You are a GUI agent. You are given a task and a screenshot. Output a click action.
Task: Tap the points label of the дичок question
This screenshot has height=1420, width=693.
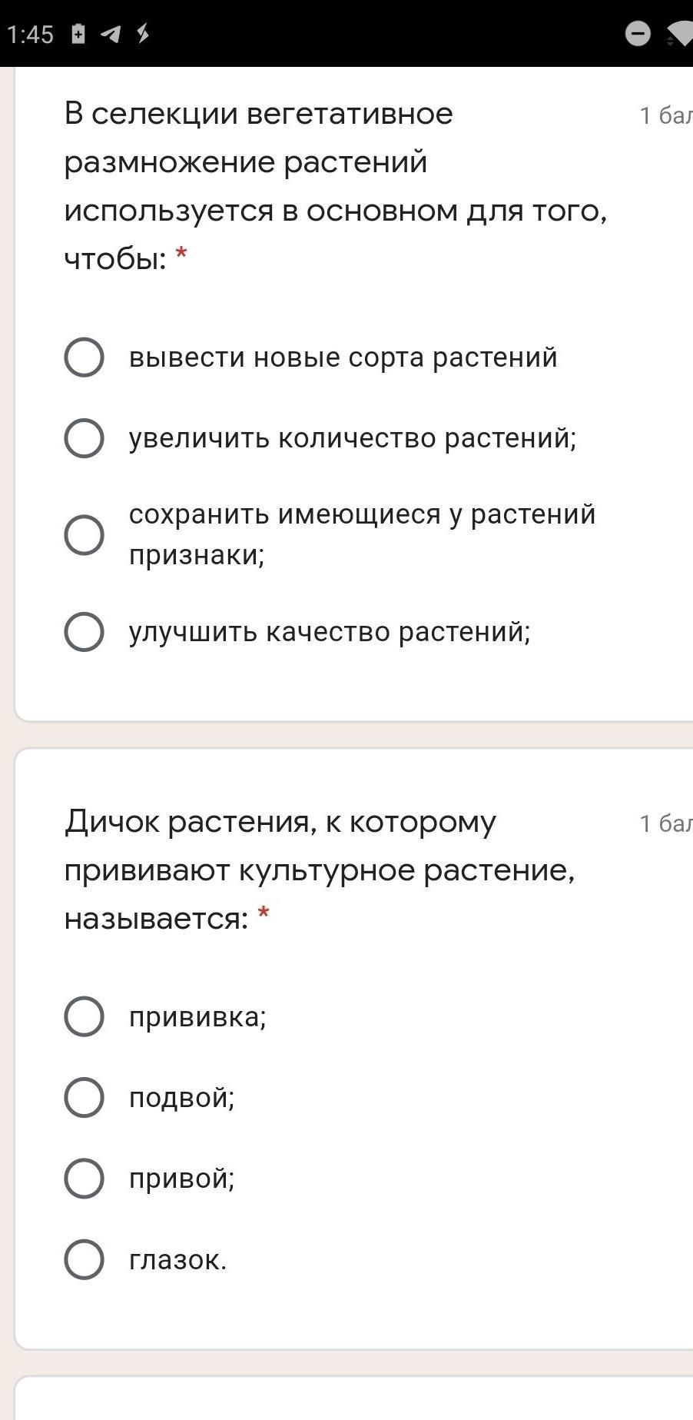(x=665, y=823)
